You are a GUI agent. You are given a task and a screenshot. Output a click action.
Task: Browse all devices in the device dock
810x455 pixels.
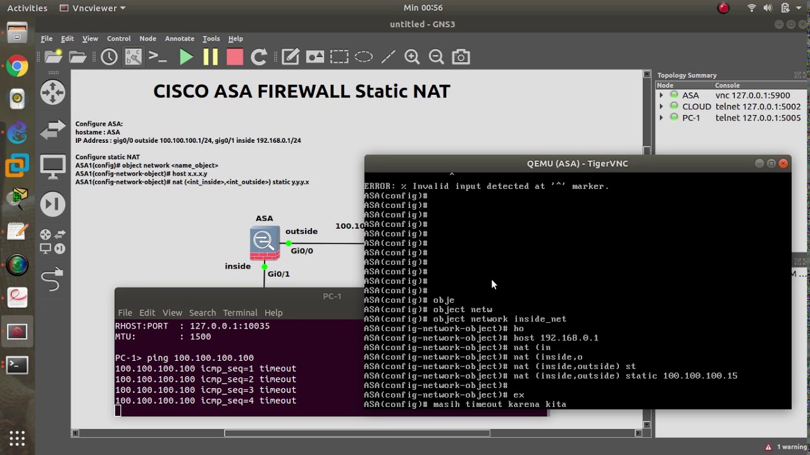[53, 241]
